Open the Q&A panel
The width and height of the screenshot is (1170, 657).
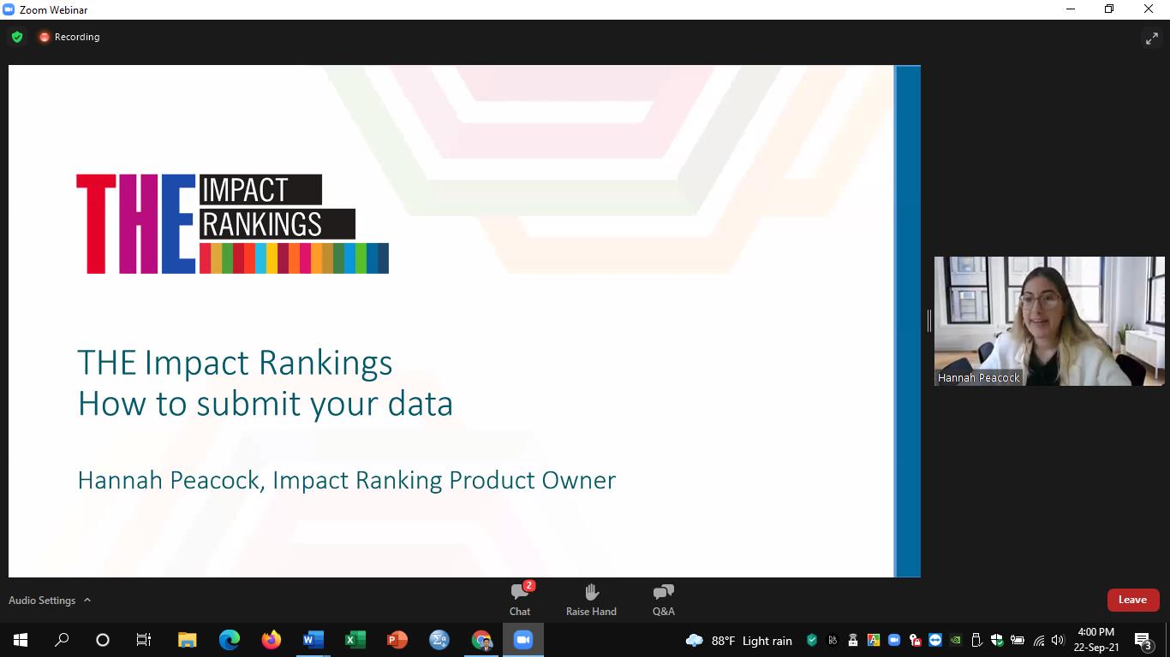pyautogui.click(x=663, y=600)
